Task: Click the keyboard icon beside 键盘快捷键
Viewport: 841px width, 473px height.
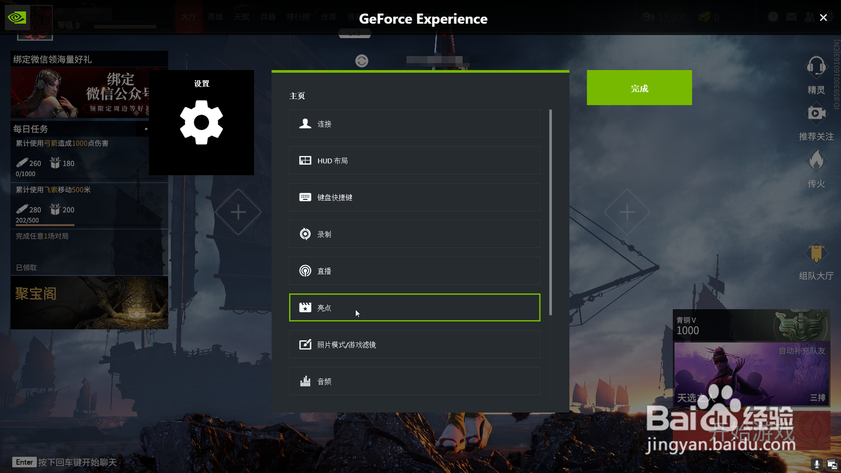Action: coord(305,197)
